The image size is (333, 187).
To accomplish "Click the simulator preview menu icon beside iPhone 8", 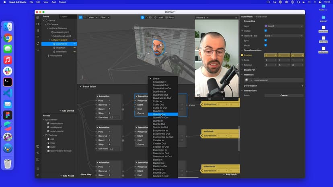I will (236, 18).
